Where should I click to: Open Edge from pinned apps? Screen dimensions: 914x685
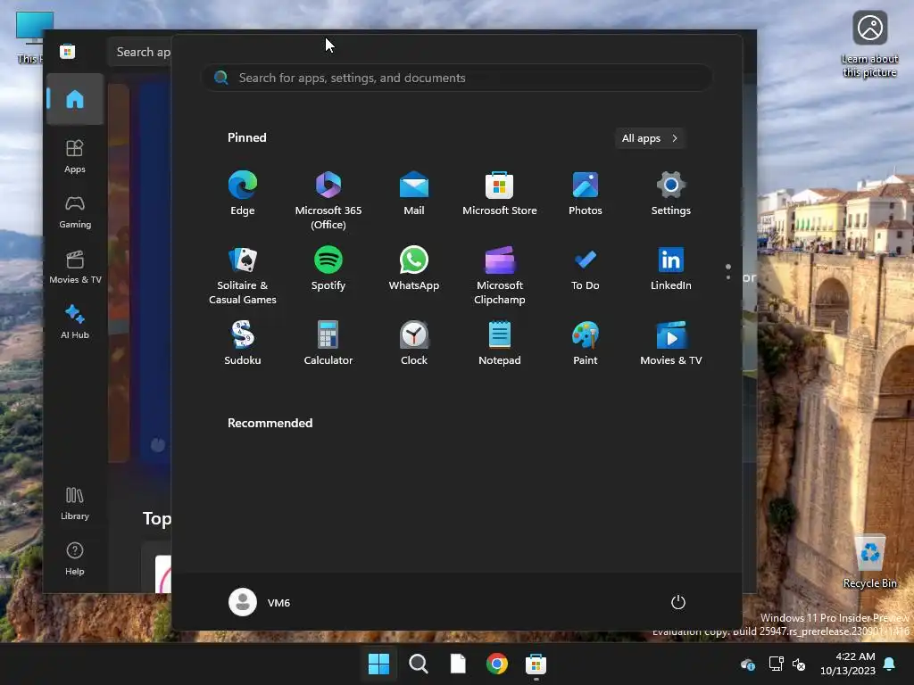coord(243,194)
